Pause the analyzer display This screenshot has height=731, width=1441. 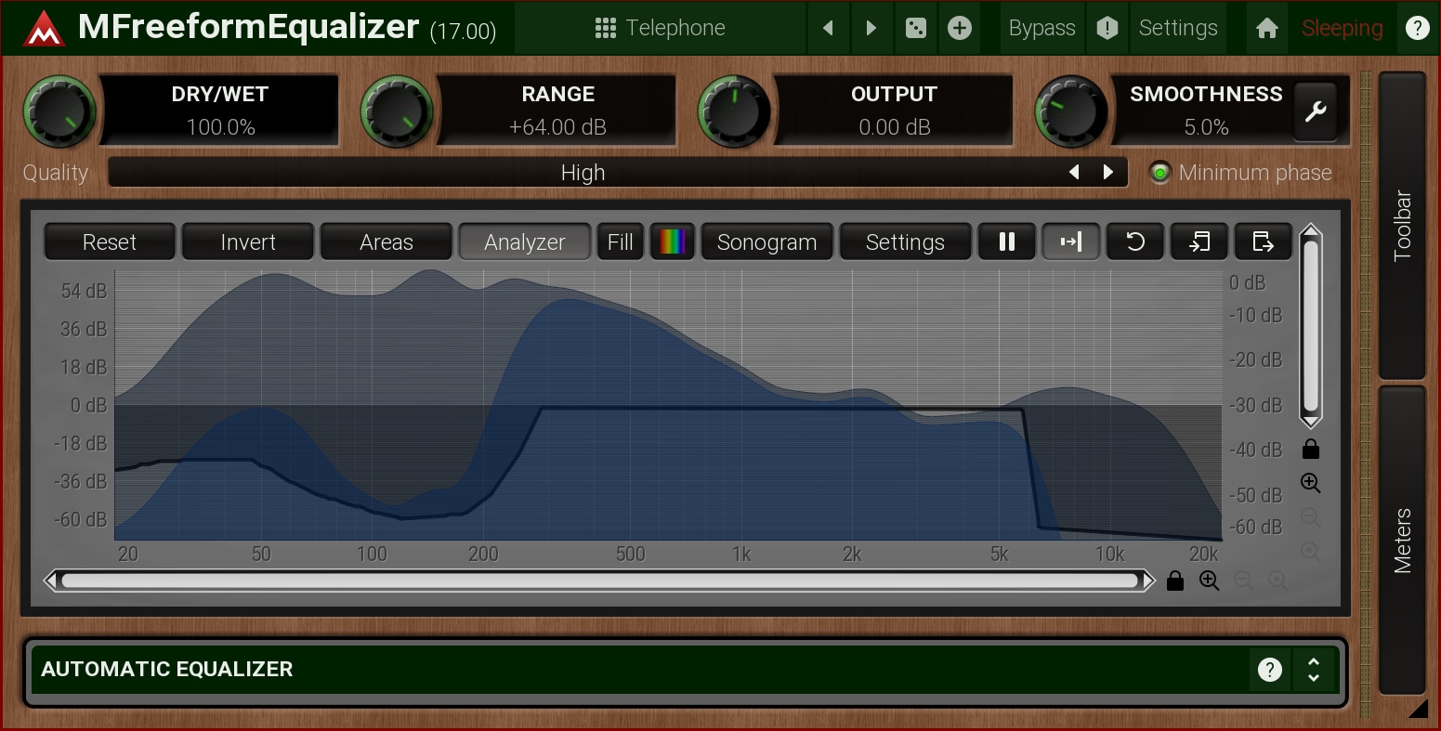pyautogui.click(x=1006, y=241)
